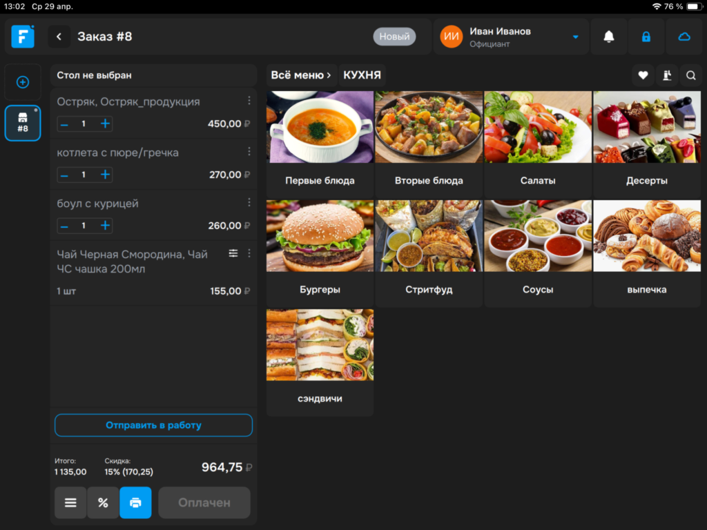Select the котлета с пюре/гречка item name
The width and height of the screenshot is (707, 530).
point(117,153)
